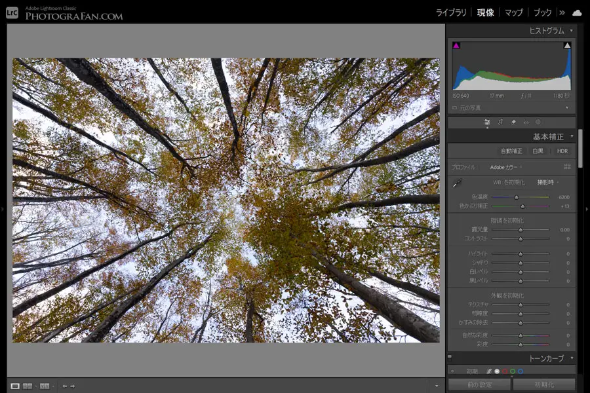The width and height of the screenshot is (590, 393).
Task: Click WB を初期化 label
Action: (x=508, y=182)
